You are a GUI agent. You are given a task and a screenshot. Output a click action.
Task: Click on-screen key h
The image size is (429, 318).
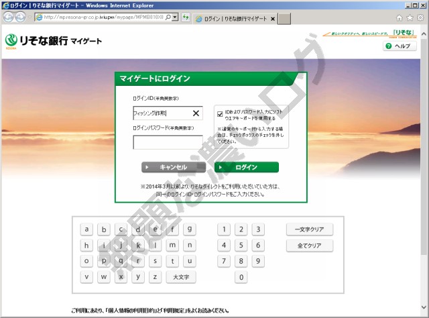(86, 245)
